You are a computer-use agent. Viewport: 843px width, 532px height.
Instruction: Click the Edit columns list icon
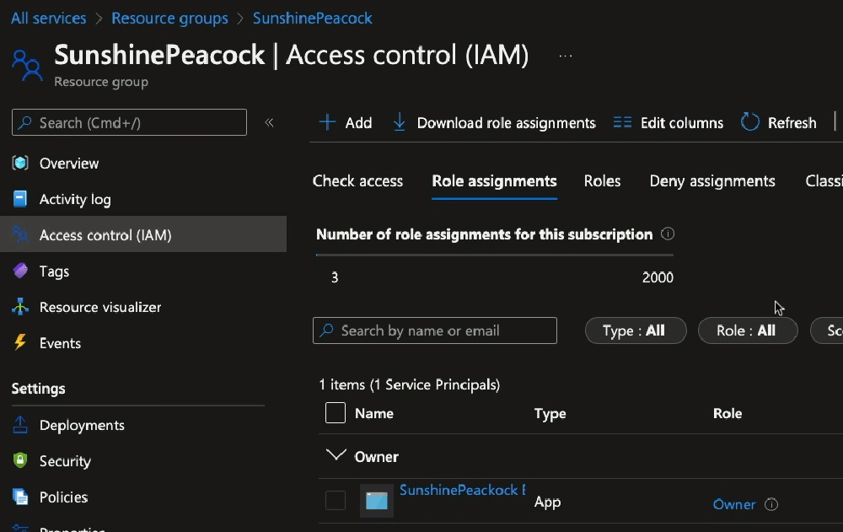pos(623,122)
